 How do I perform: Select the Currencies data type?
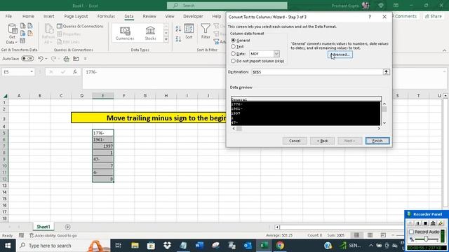pos(125,34)
